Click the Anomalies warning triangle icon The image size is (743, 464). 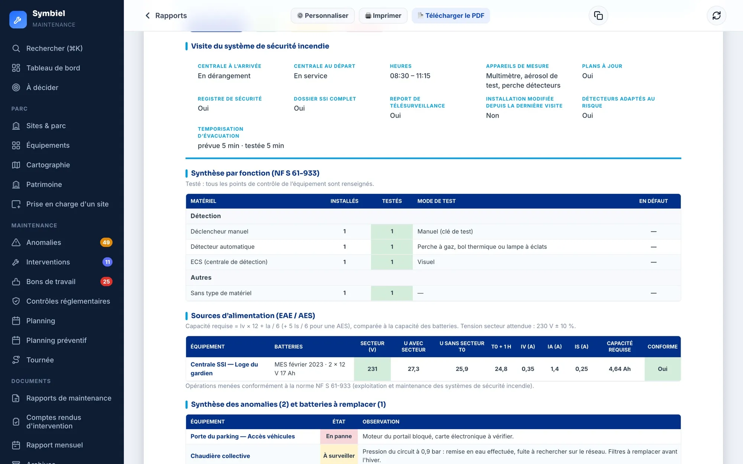click(x=16, y=242)
